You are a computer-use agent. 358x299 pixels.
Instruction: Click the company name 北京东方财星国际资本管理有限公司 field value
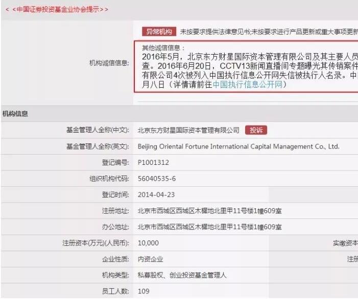[188, 130]
